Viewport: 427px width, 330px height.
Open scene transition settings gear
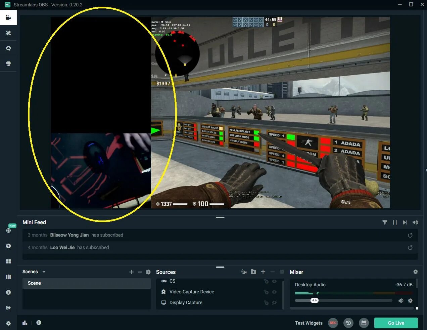tap(148, 272)
